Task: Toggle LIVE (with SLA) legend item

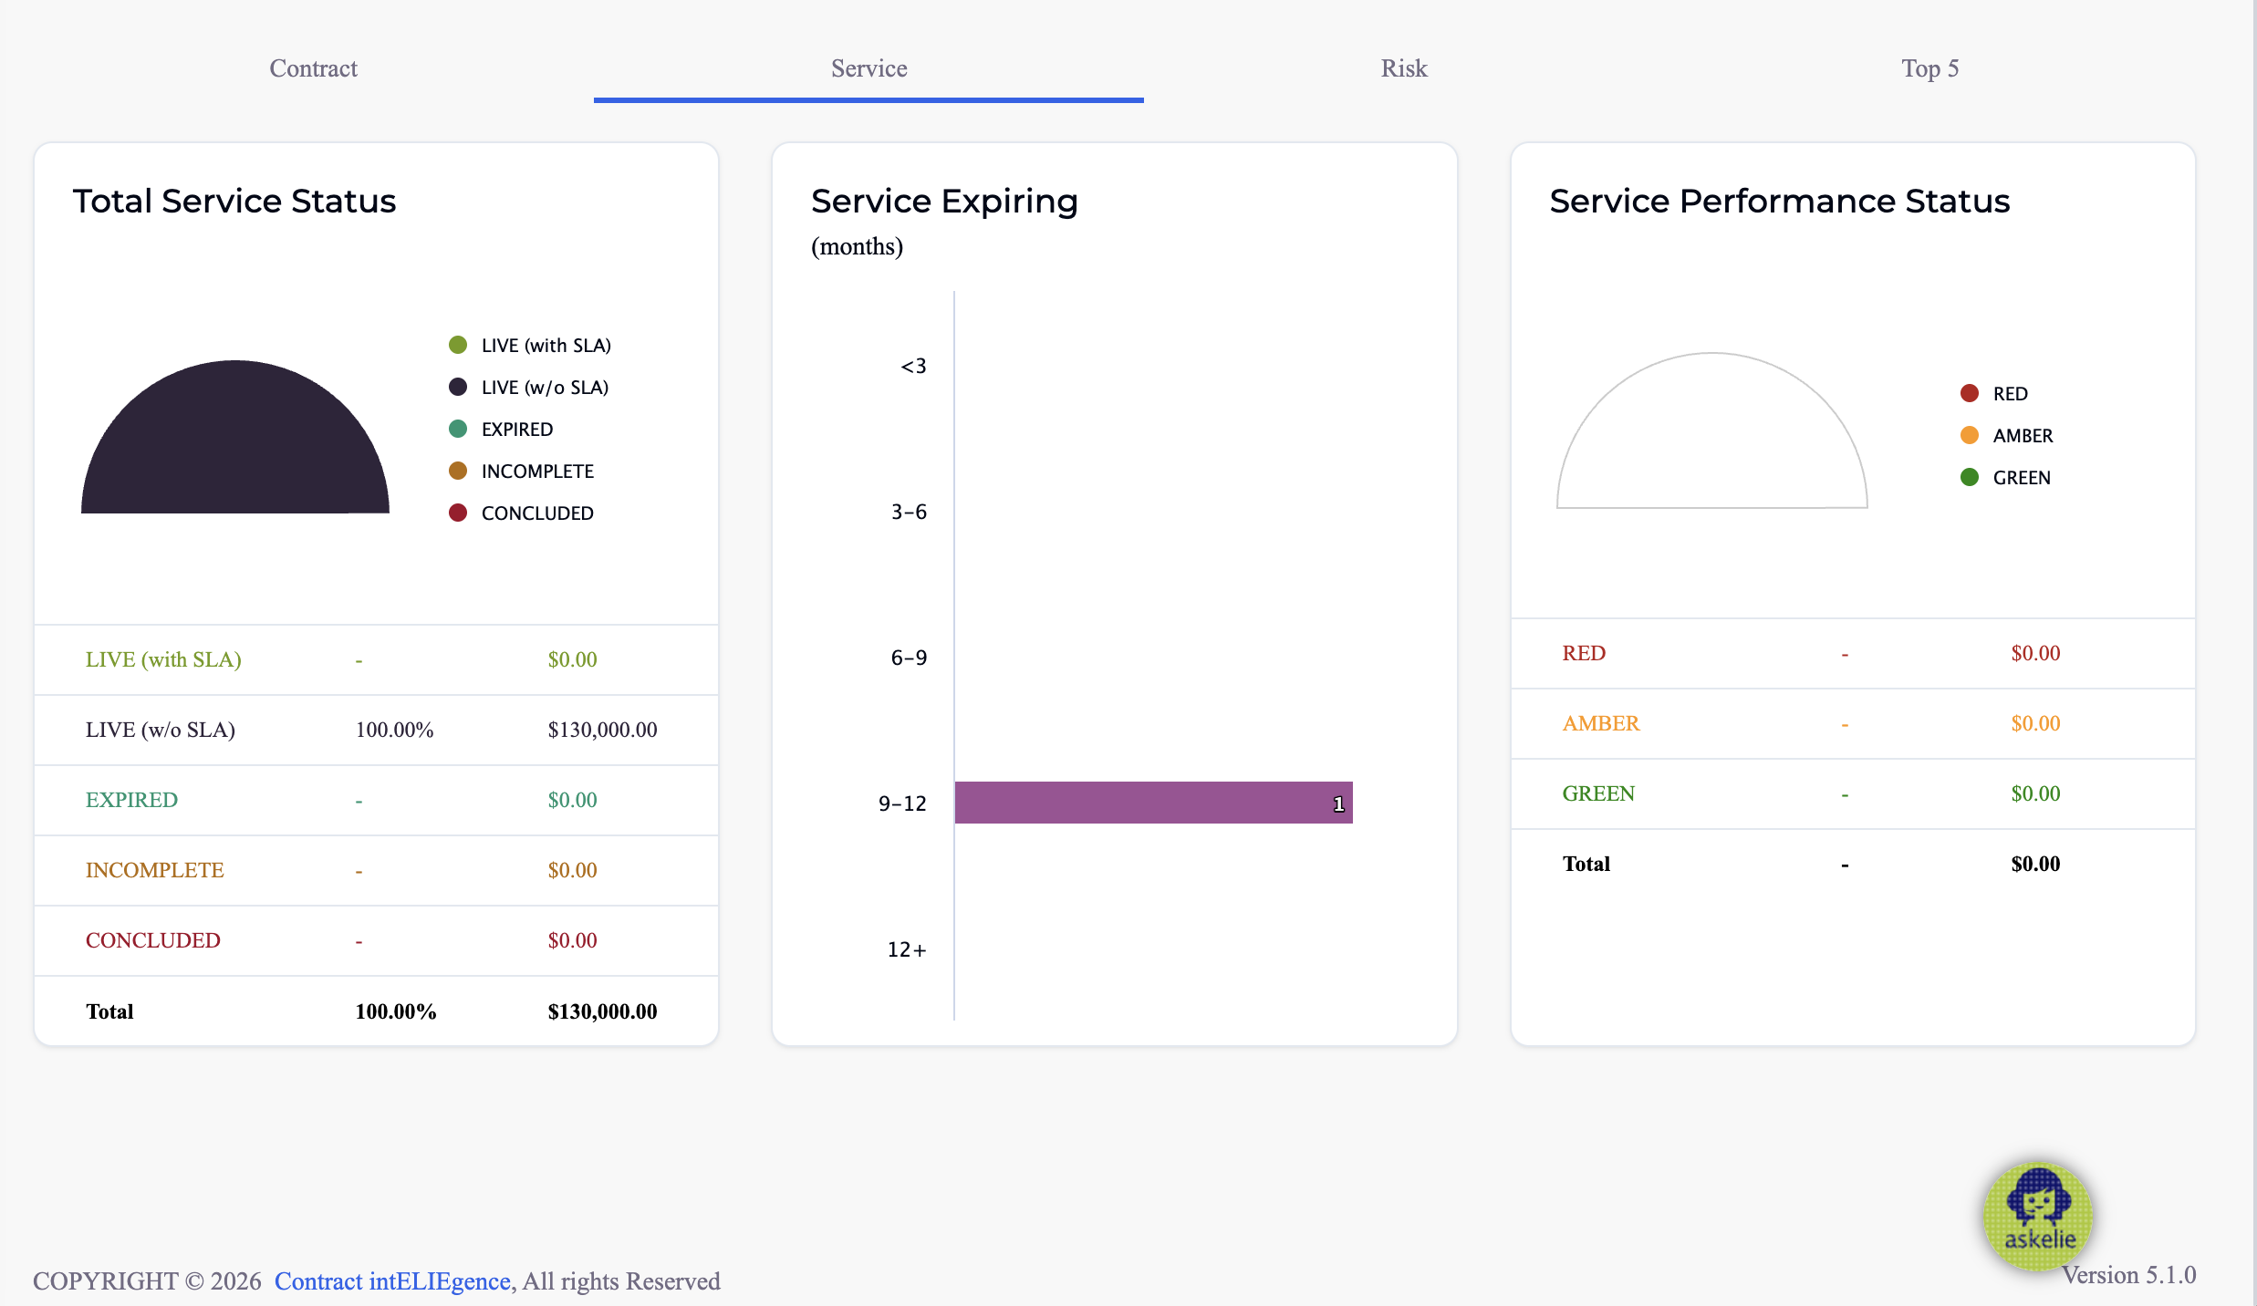Action: pyautogui.click(x=530, y=345)
